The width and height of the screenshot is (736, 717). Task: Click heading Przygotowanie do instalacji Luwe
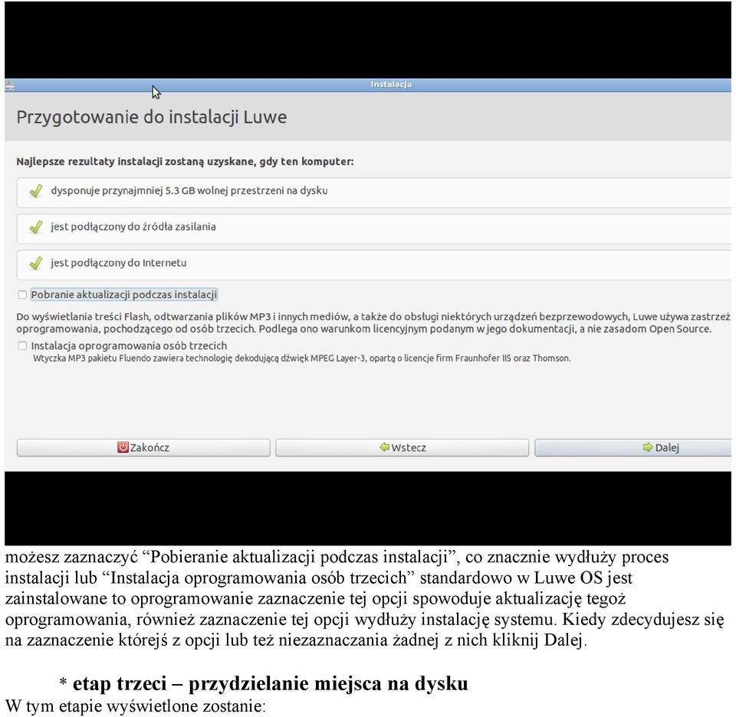pos(152,117)
